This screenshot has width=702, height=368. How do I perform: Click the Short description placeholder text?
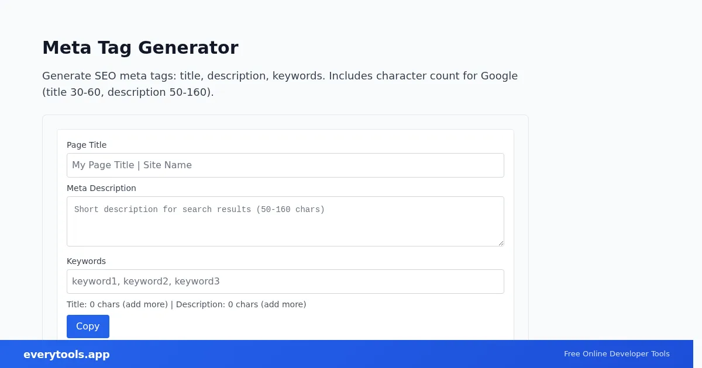[199, 209]
